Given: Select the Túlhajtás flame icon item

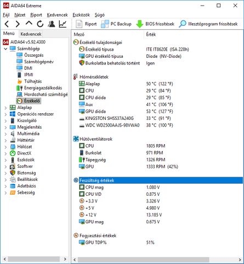Looking at the screenshot, I should [x=20, y=81].
